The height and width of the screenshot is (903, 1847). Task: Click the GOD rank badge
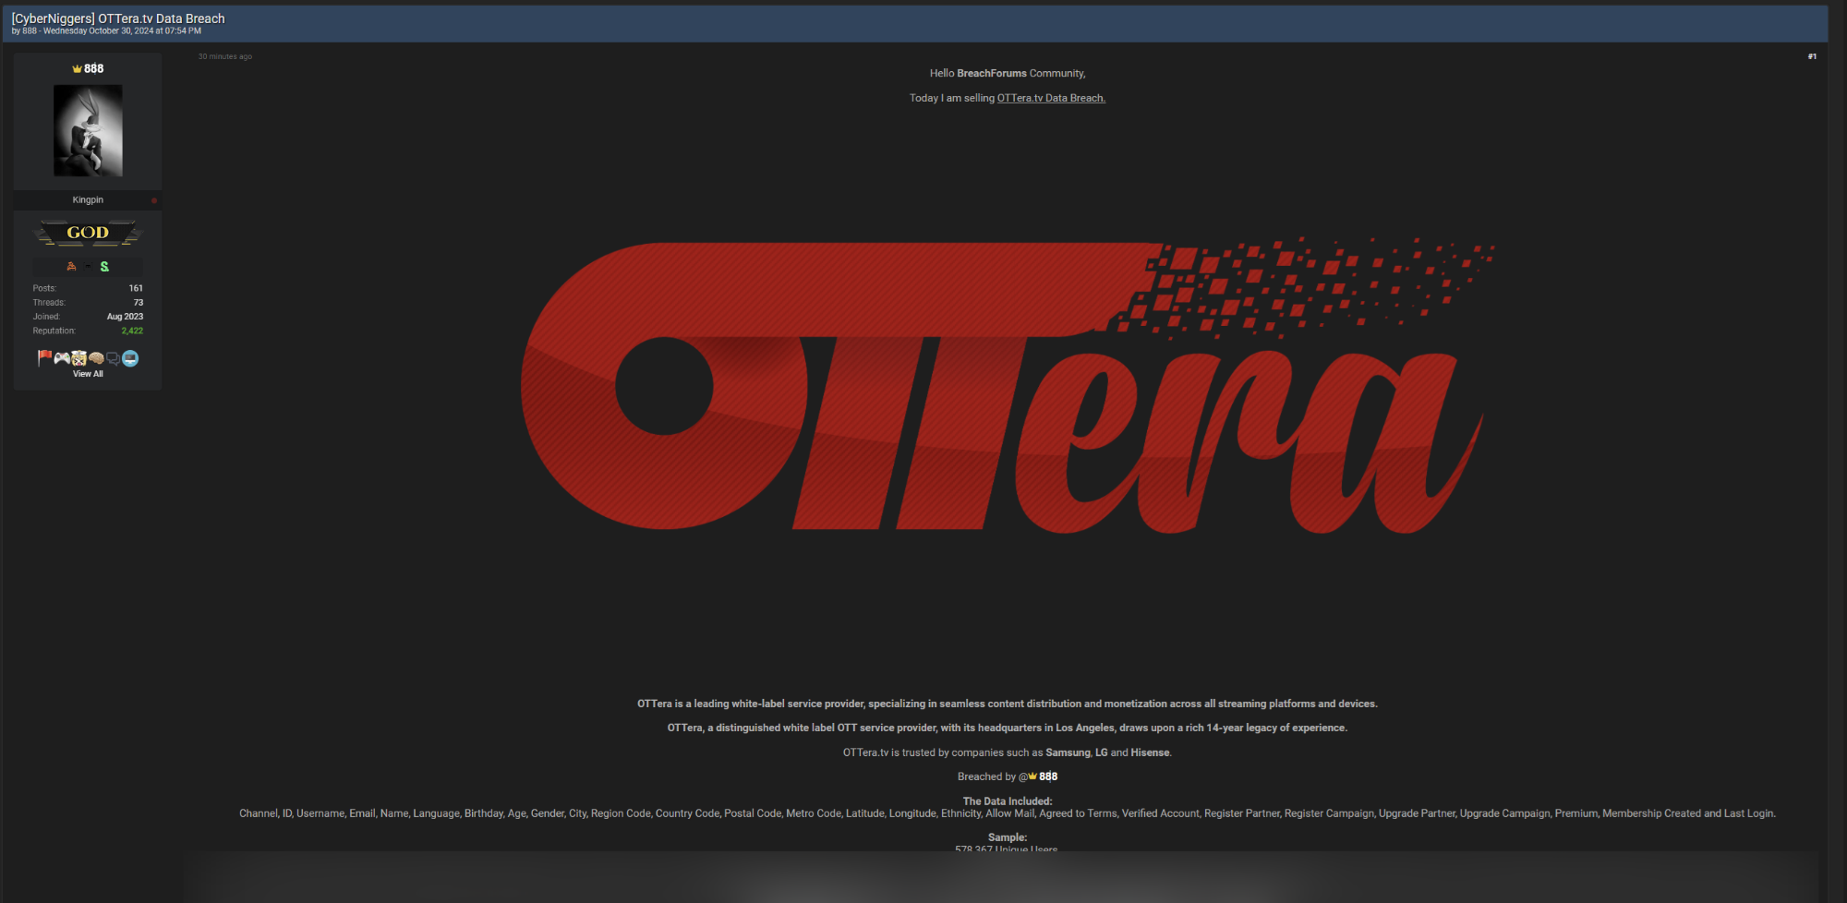point(88,232)
